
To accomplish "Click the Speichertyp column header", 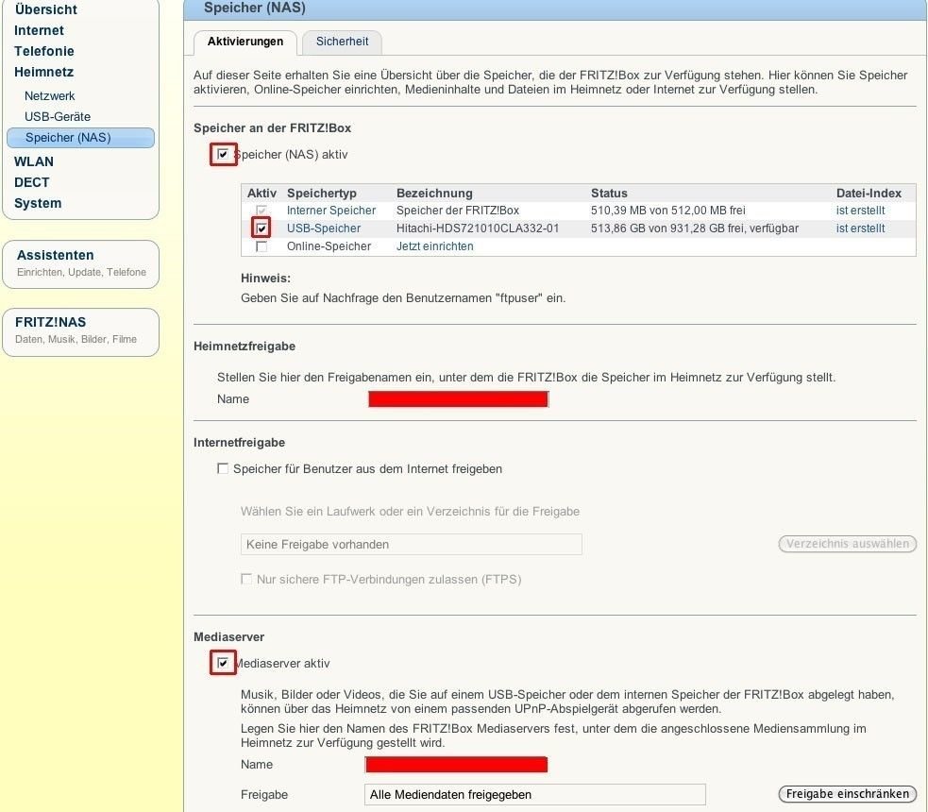I will [x=322, y=193].
